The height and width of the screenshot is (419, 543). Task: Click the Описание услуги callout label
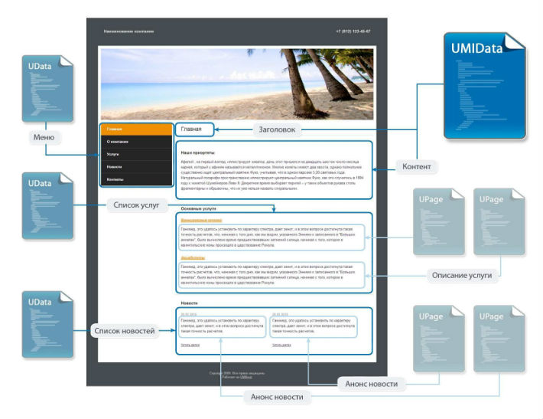[x=462, y=276]
